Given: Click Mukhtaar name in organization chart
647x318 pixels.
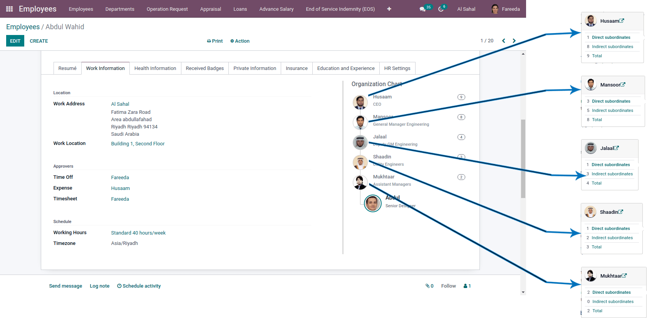Looking at the screenshot, I should (x=384, y=177).
